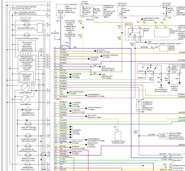
Task: Click the triangle A marker for A/T cruise lights
Action: 14,8
